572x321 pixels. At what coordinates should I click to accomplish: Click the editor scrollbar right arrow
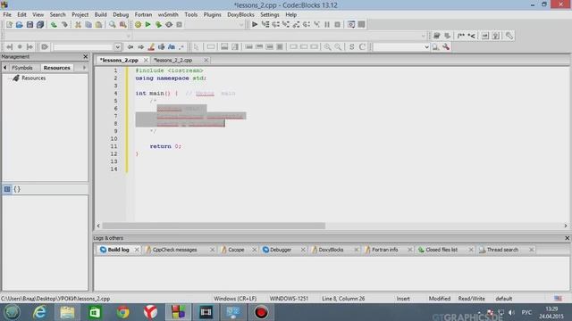click(x=566, y=226)
